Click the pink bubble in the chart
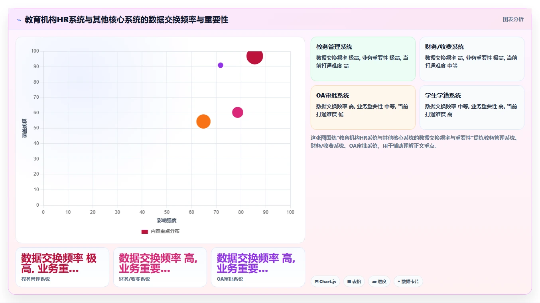Screen dimensions: 540x303 tap(238, 113)
